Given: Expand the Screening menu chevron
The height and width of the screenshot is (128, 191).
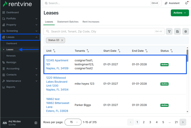Looking at the screenshot, I should 36,31.
